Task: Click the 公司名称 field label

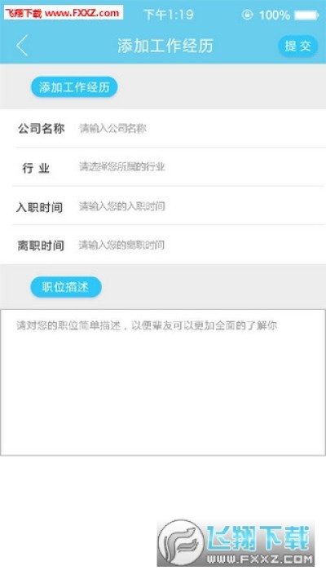Action: point(42,129)
